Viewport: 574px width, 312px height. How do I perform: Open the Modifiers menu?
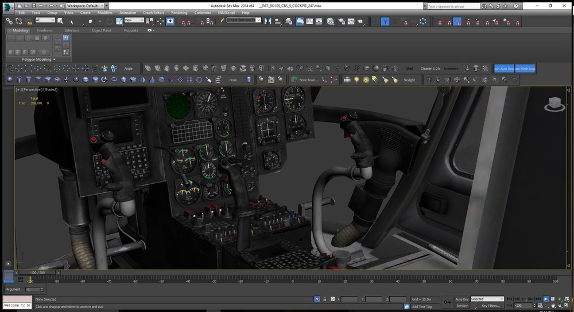point(105,12)
